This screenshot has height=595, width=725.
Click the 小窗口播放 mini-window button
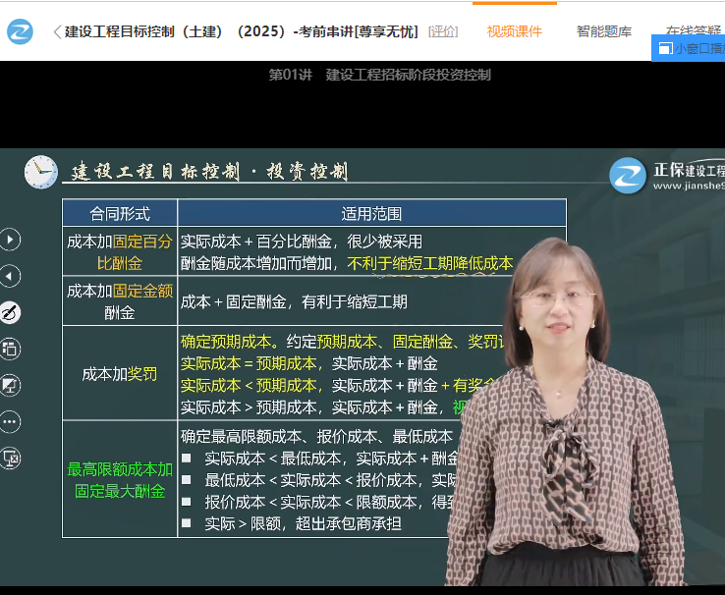pyautogui.click(x=690, y=48)
